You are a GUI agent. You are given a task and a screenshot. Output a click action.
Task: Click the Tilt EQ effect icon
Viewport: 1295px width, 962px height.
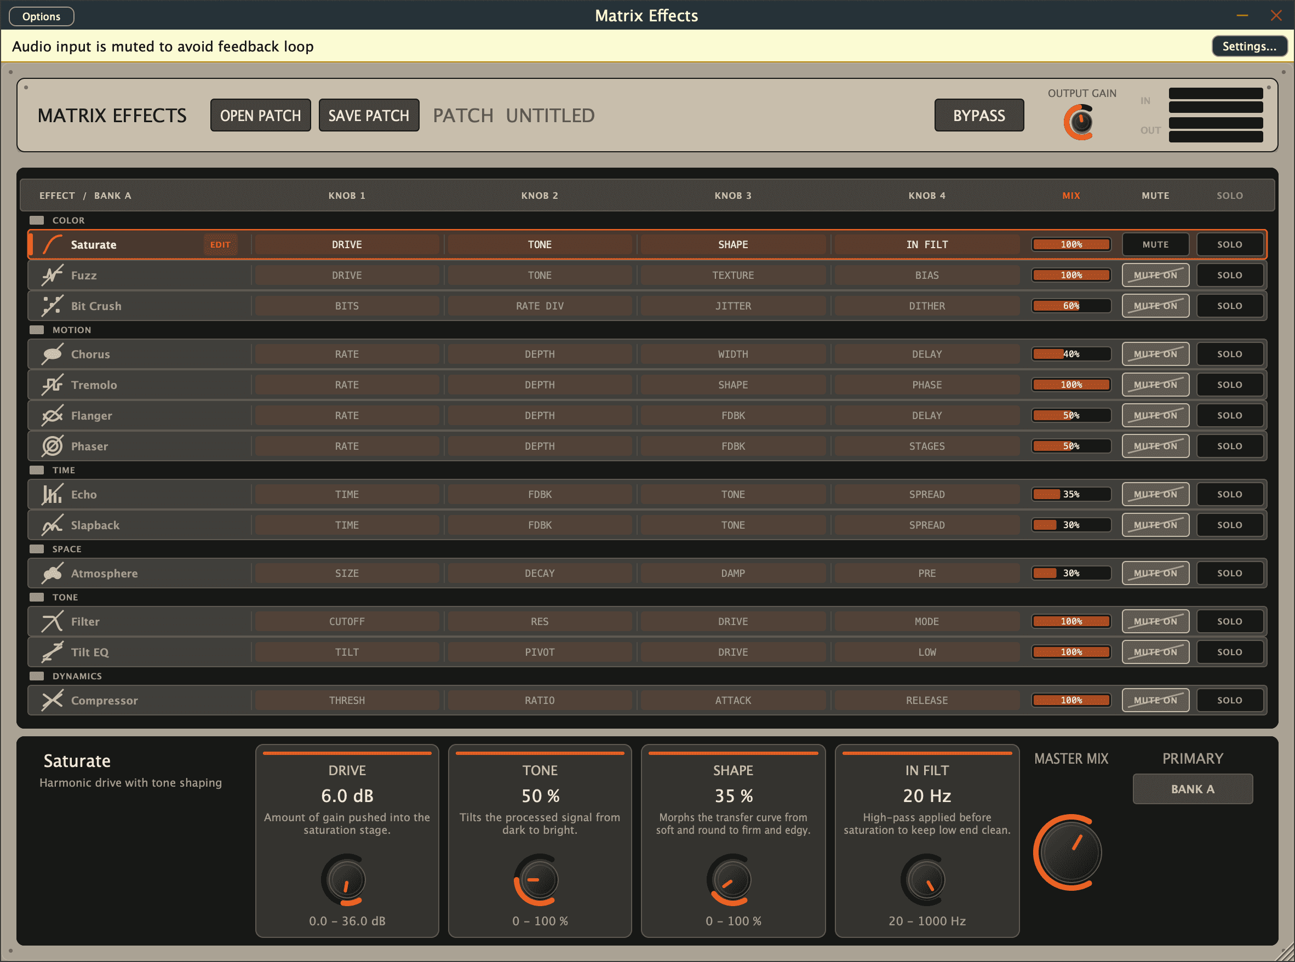pos(53,652)
